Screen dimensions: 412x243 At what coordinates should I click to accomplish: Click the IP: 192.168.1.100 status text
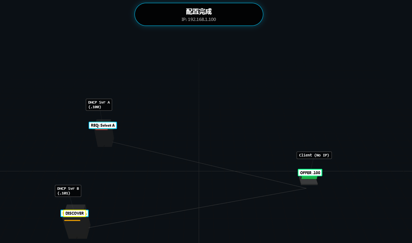pos(199,20)
